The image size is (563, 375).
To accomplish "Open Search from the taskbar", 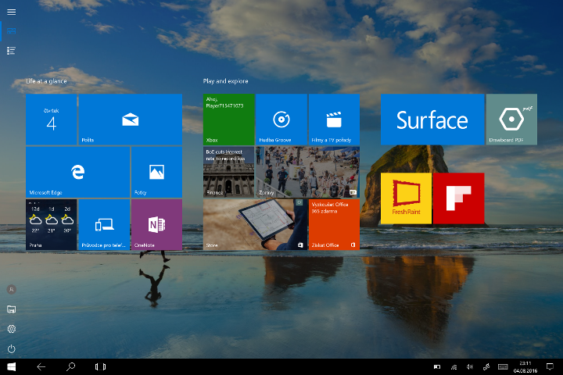I will tap(70, 366).
